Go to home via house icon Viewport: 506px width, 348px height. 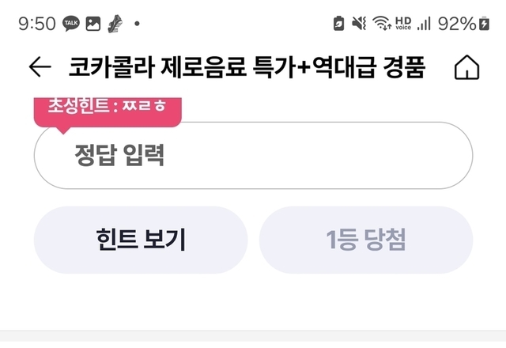tap(466, 68)
